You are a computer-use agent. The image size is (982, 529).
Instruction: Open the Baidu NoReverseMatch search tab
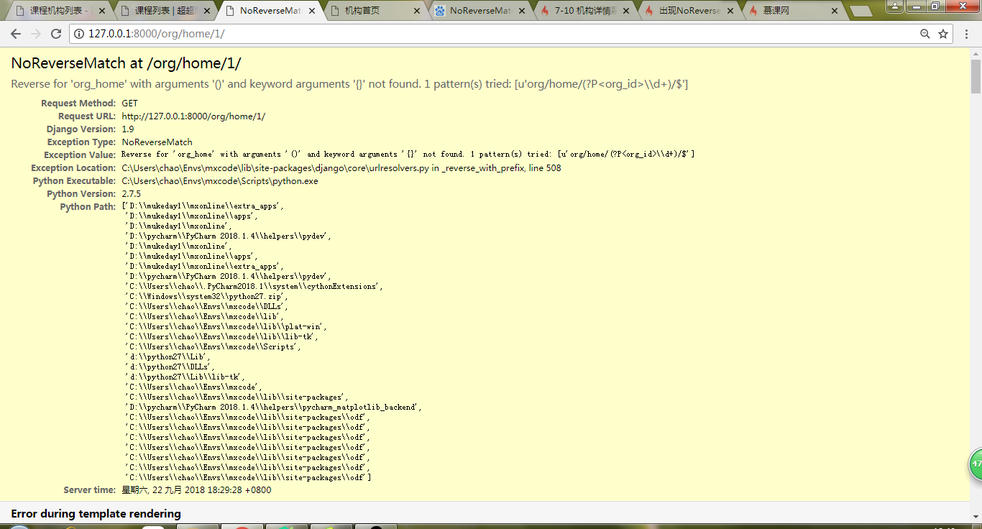(479, 11)
